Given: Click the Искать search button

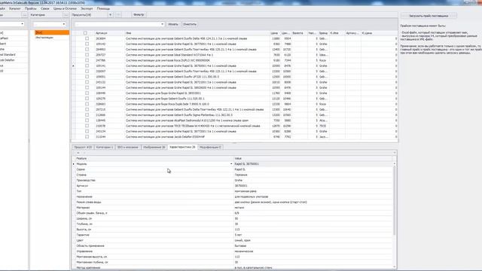Looking at the screenshot, I should [173, 24].
